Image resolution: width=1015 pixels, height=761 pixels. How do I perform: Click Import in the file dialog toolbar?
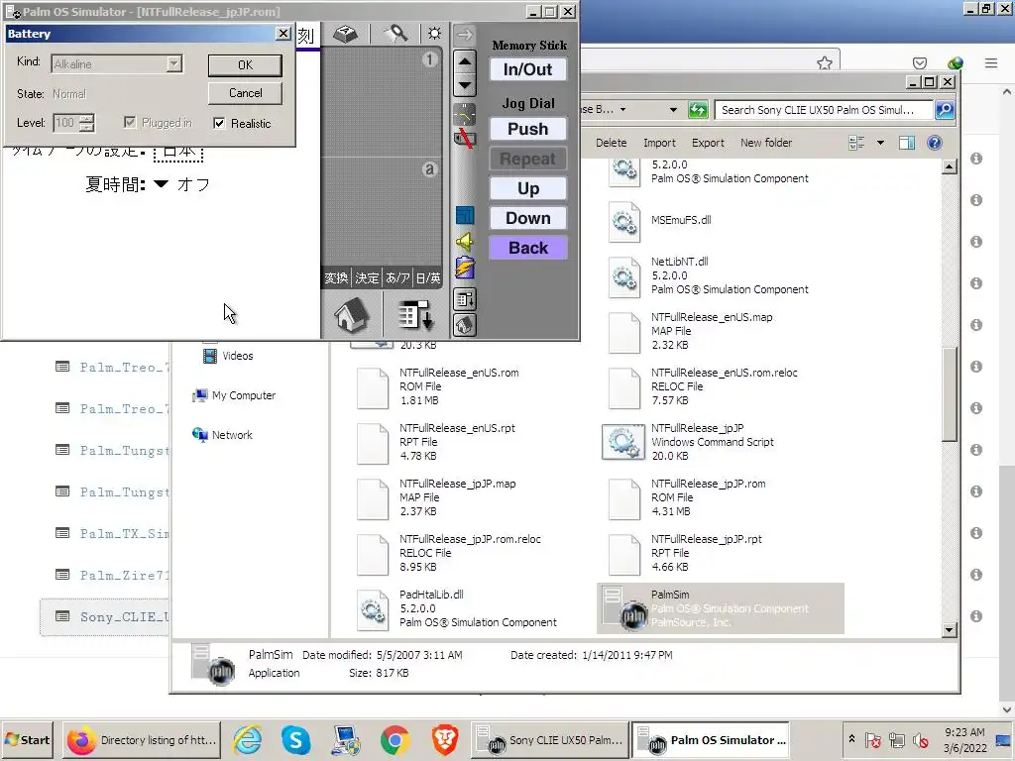[659, 143]
